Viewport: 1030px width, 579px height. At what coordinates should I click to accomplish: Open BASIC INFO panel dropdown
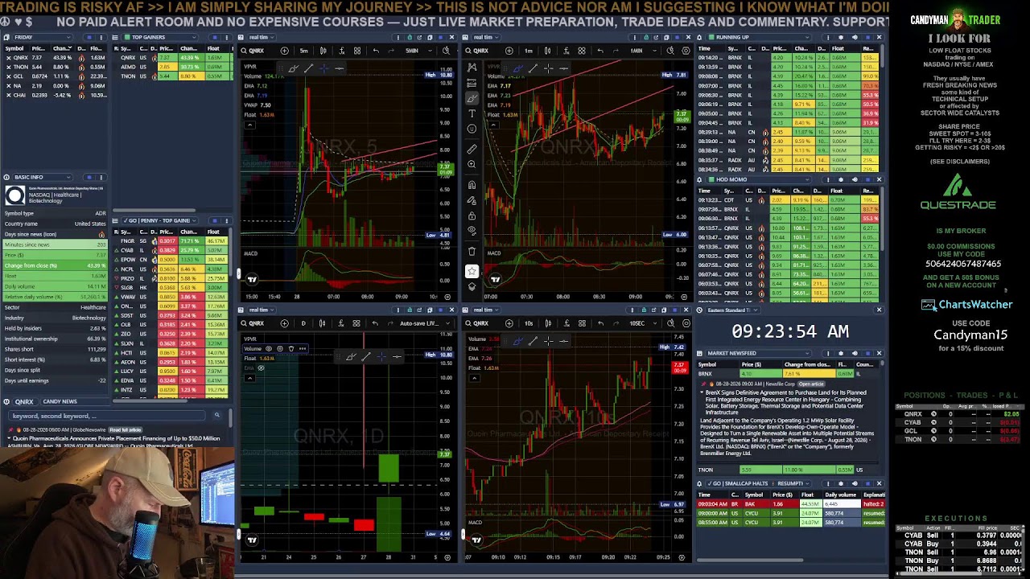tap(43, 177)
